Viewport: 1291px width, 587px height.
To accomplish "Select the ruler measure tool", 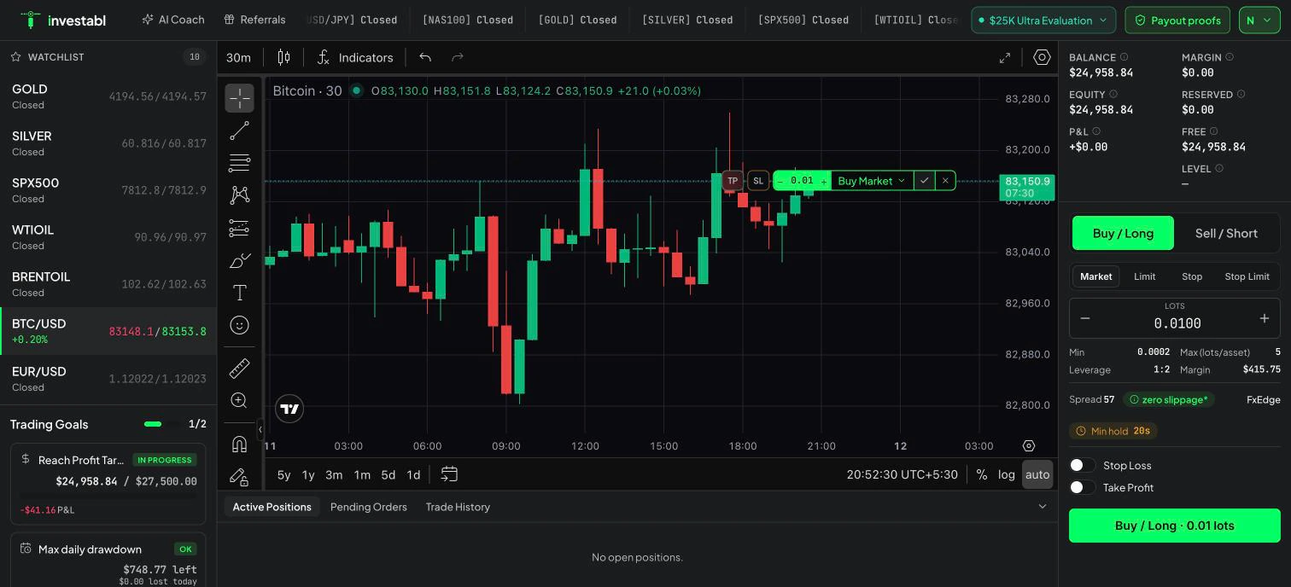I will [239, 368].
